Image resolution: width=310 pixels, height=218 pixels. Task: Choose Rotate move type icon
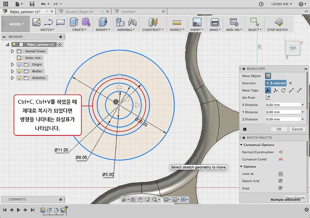283,90
